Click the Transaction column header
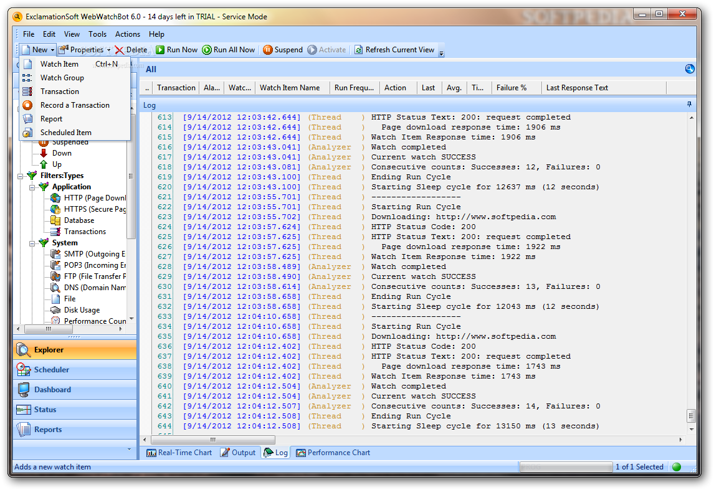Screen dimensions: 714x490 176,88
